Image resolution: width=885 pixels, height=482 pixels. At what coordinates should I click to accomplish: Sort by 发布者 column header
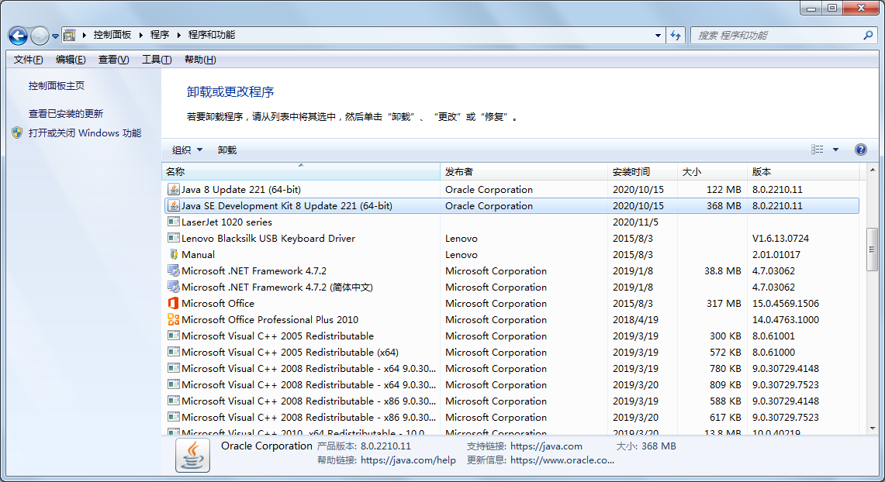tap(524, 171)
